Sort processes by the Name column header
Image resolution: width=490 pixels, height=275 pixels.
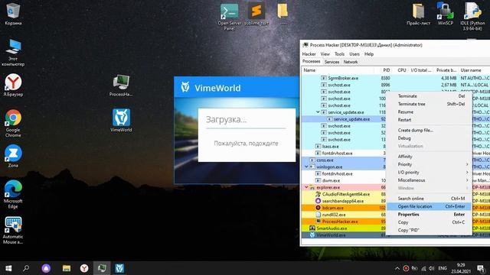(338, 70)
